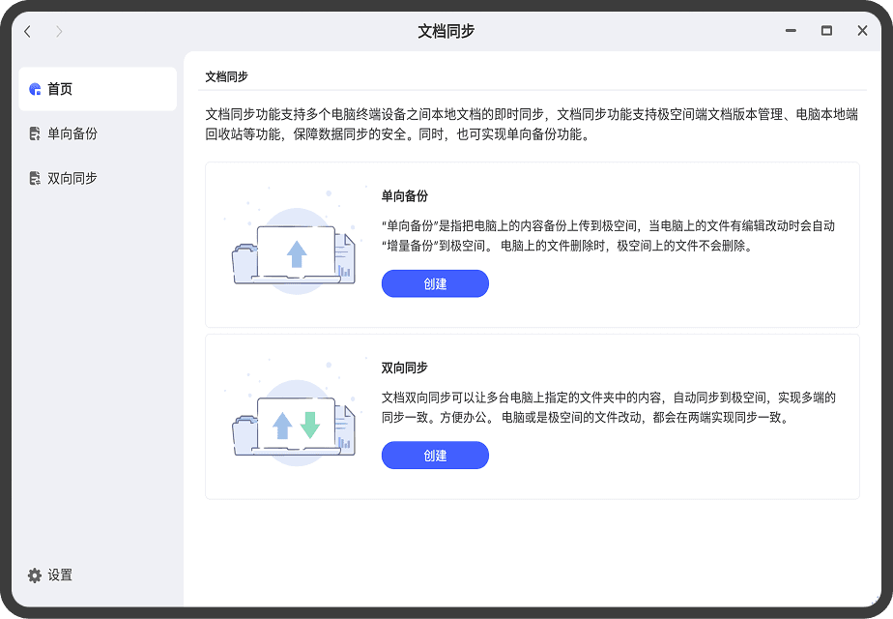Viewport: 893px width, 619px height.
Task: Click the forward navigation arrow
Action: (59, 31)
